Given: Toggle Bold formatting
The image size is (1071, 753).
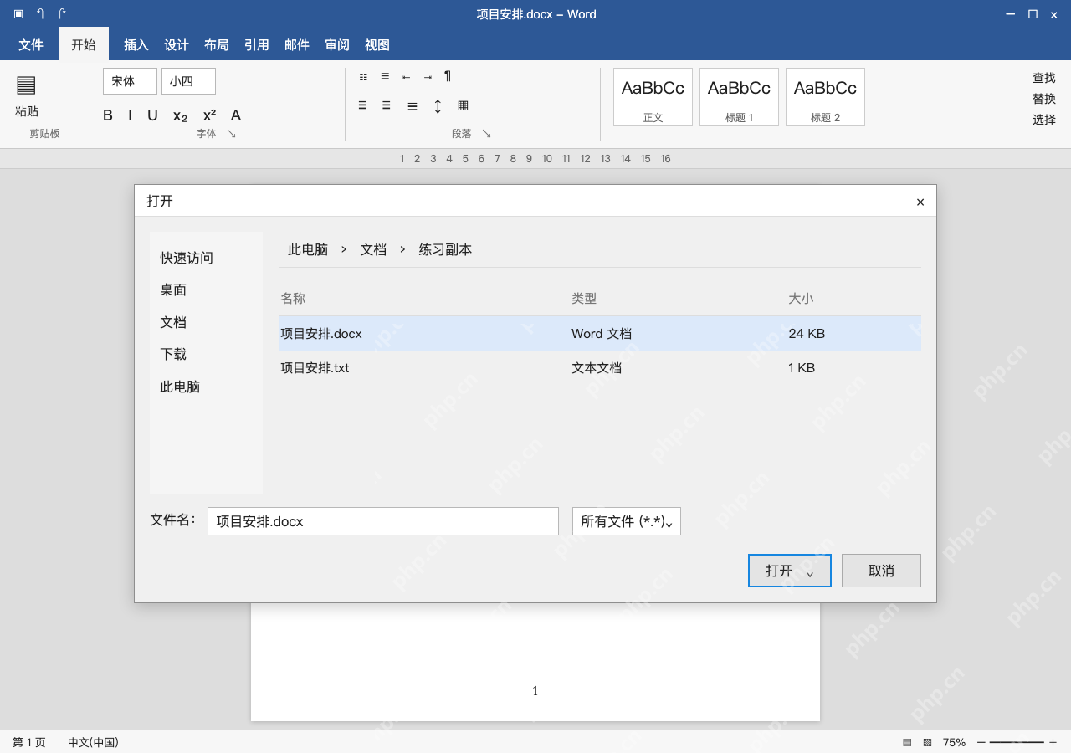Looking at the screenshot, I should tap(108, 115).
